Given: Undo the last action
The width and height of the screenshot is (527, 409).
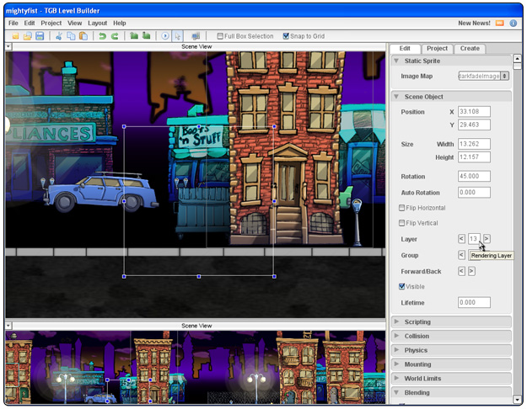Looking at the screenshot, I should click(103, 36).
